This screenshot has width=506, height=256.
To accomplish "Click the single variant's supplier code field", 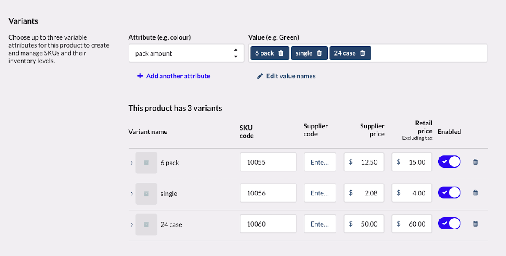I will coord(320,193).
